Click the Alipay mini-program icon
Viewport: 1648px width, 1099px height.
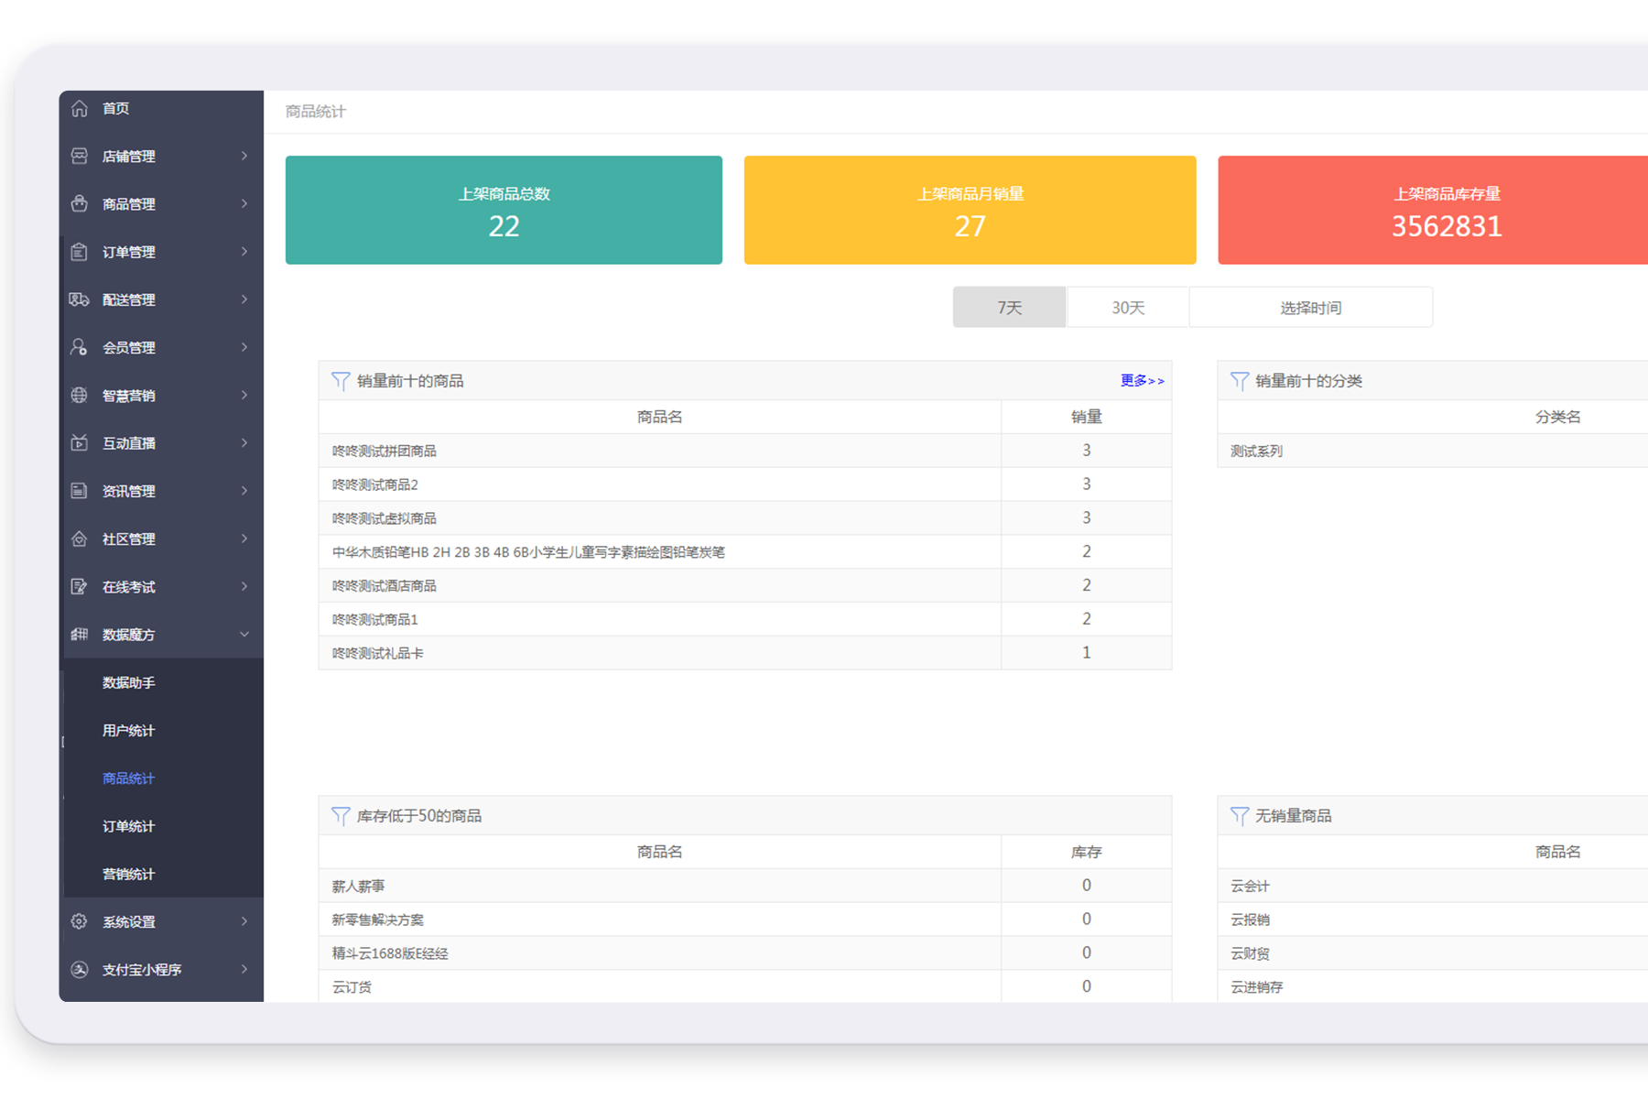coord(80,969)
